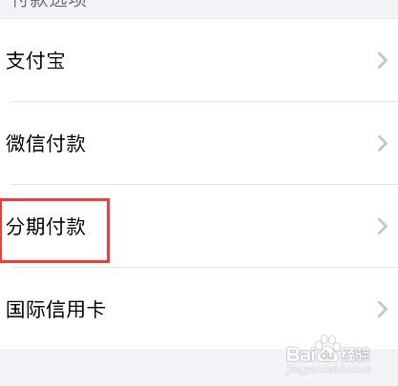Screen dimensions: 398x386
Task: Pick the 国际信用卡 label text
Action: tap(55, 309)
